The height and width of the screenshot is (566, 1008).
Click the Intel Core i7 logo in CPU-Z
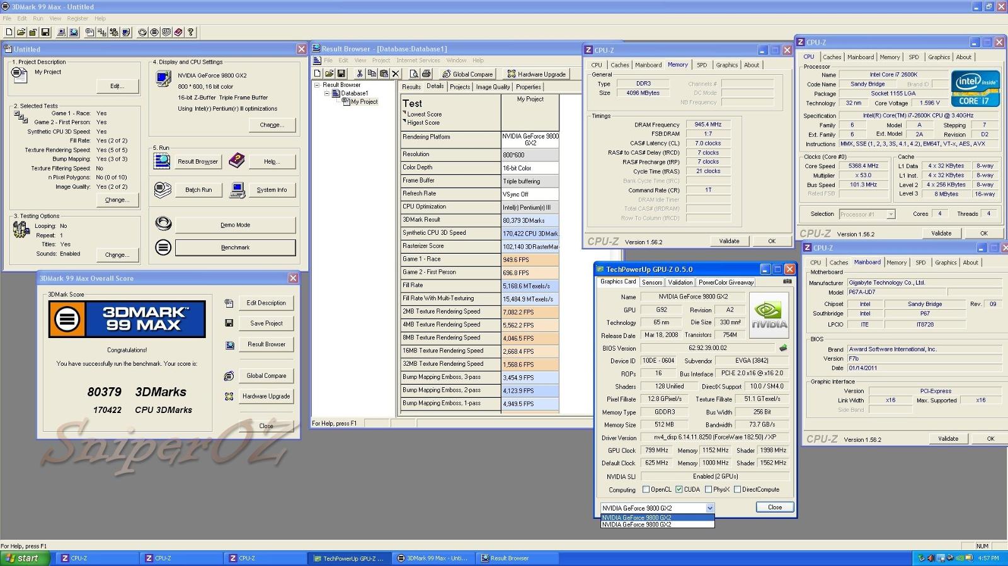pos(975,88)
